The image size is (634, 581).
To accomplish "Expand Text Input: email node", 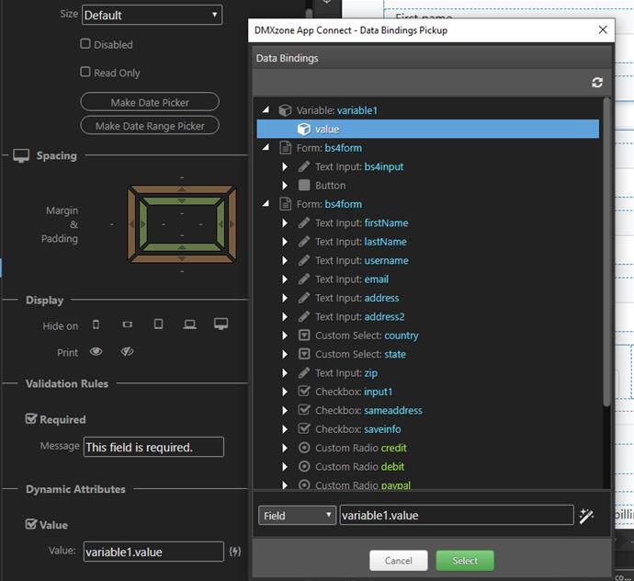I will point(285,279).
